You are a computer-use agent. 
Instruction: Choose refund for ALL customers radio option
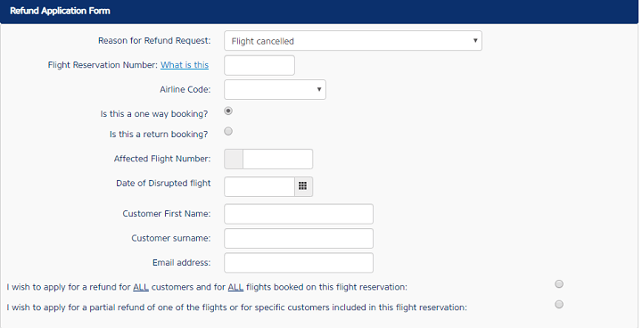pos(559,284)
